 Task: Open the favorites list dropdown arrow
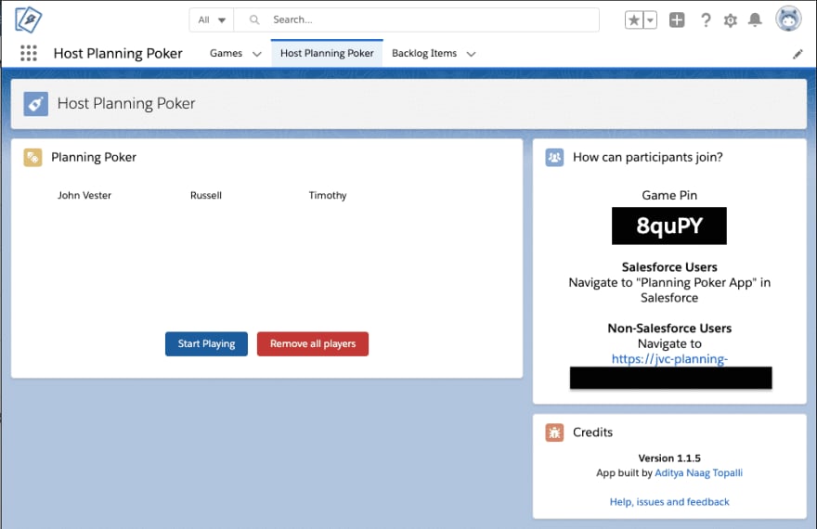[x=650, y=20]
